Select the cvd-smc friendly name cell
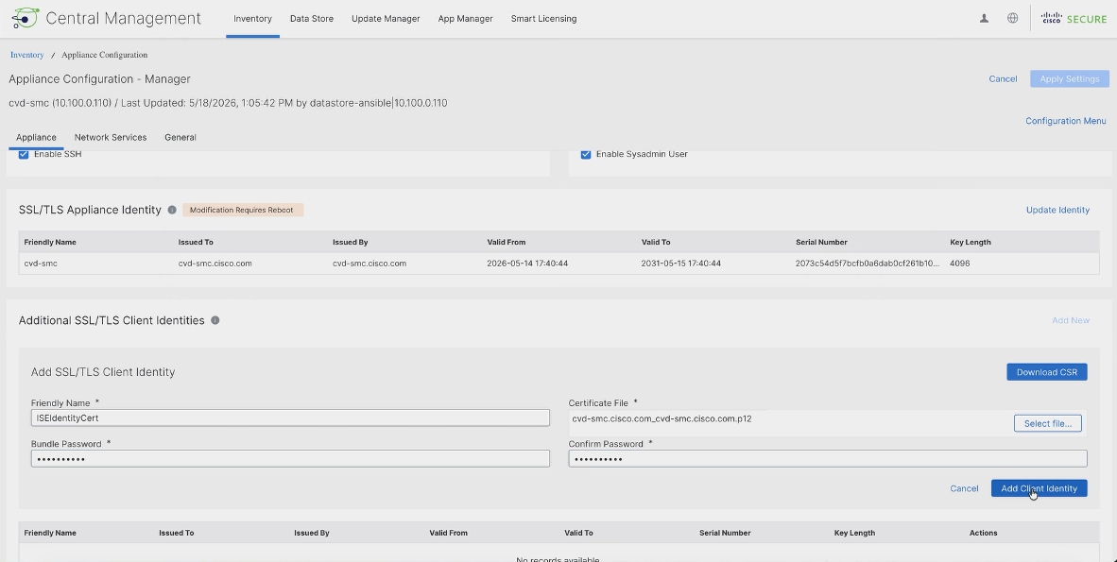This screenshot has width=1117, height=562. 41,264
